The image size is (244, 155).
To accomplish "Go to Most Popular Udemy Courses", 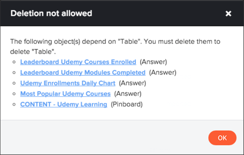I will pos(65,93).
